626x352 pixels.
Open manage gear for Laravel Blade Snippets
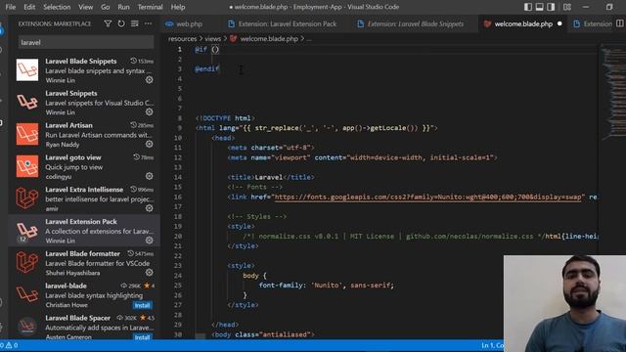(x=150, y=80)
